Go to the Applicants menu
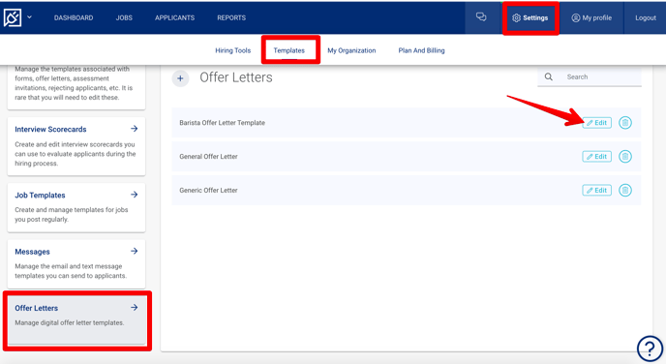This screenshot has width=666, height=364. (174, 17)
